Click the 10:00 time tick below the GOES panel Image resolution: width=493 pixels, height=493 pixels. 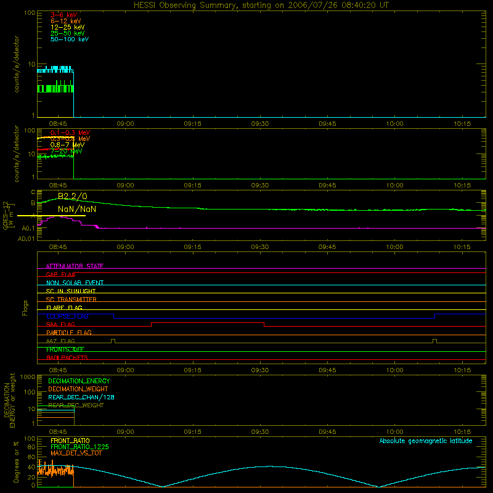pos(394,247)
